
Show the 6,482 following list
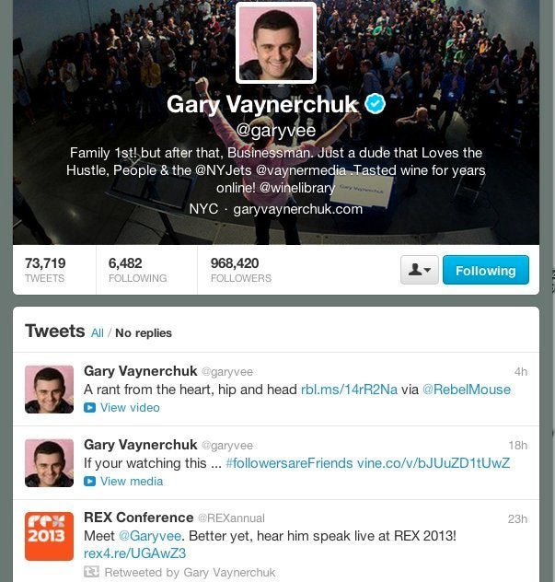138,270
